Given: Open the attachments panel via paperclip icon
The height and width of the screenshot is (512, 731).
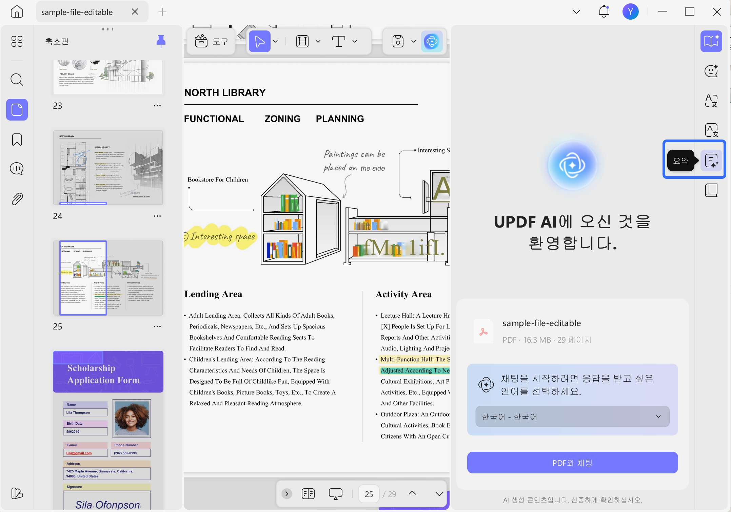Looking at the screenshot, I should [16, 199].
